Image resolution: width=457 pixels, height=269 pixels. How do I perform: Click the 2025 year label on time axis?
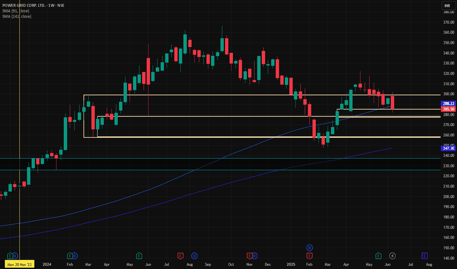[291, 264]
